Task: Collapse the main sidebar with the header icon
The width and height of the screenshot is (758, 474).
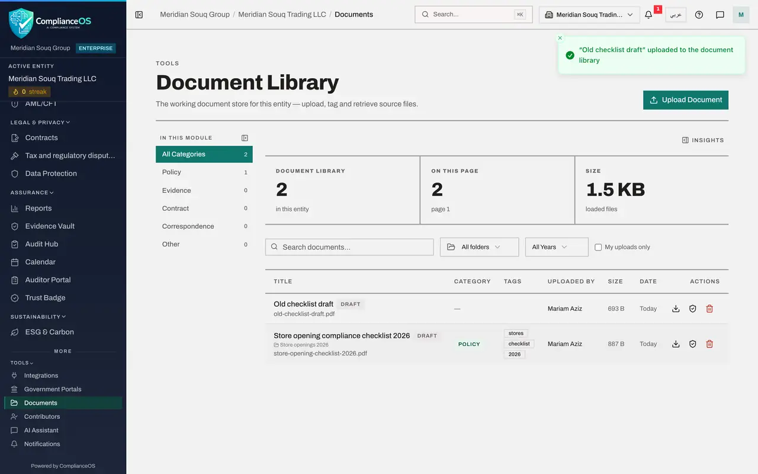Action: click(x=139, y=15)
